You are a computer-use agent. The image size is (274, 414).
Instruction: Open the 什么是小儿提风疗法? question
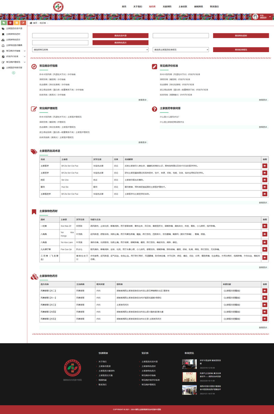tap(169, 117)
